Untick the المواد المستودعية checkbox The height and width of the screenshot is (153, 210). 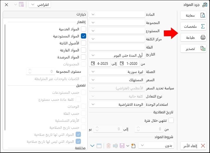tap(84, 36)
